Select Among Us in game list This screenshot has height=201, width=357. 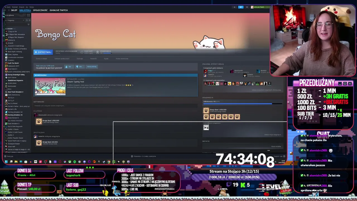[x=11, y=40]
